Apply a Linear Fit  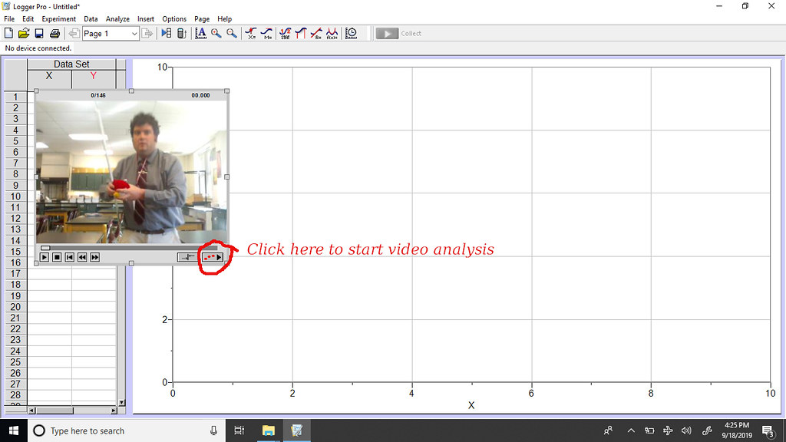tap(317, 33)
